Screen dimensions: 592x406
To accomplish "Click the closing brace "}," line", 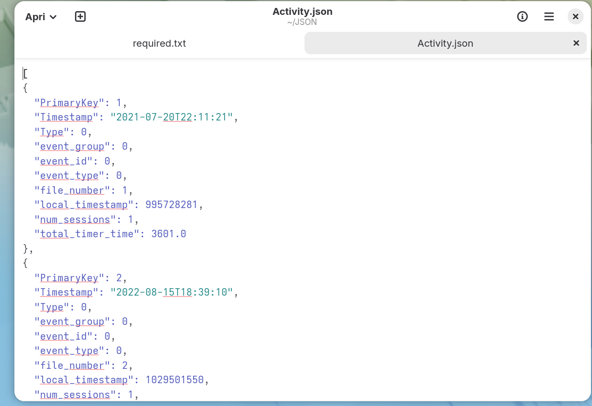I will tap(28, 248).
